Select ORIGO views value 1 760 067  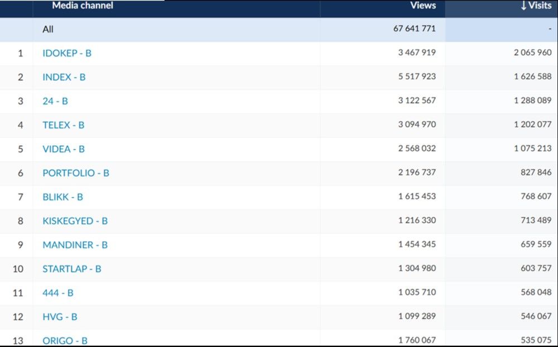tap(417, 340)
